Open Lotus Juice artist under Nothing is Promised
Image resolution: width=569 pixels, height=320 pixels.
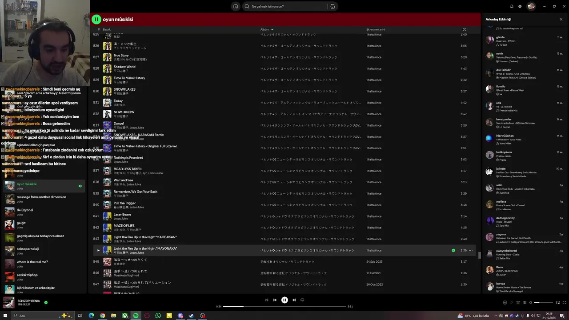click(x=121, y=162)
